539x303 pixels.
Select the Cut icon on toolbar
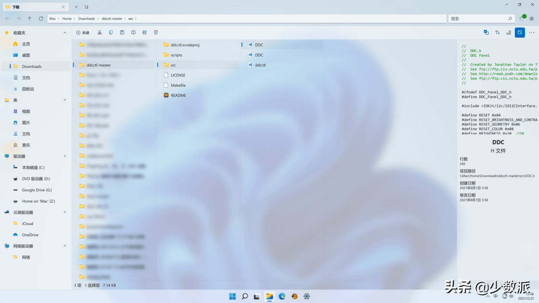pos(99,32)
